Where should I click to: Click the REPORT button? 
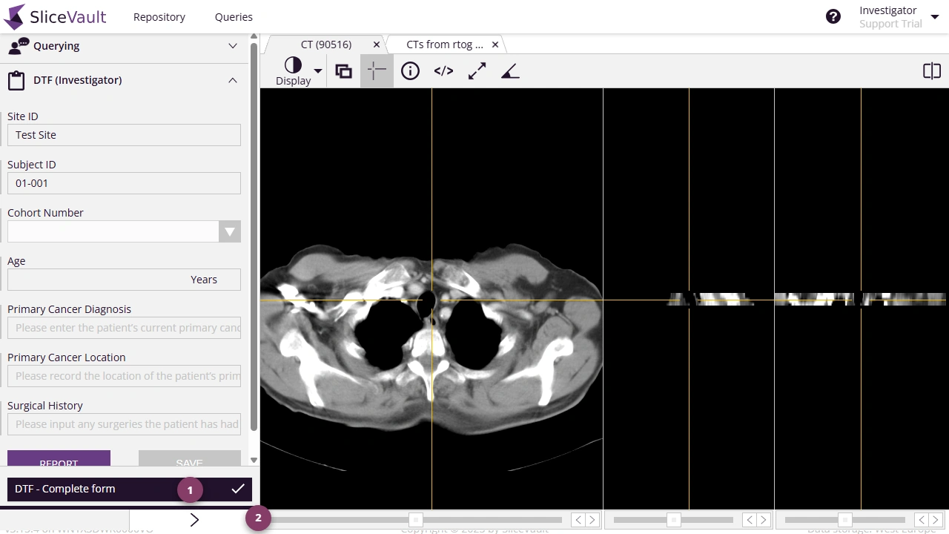(59, 460)
